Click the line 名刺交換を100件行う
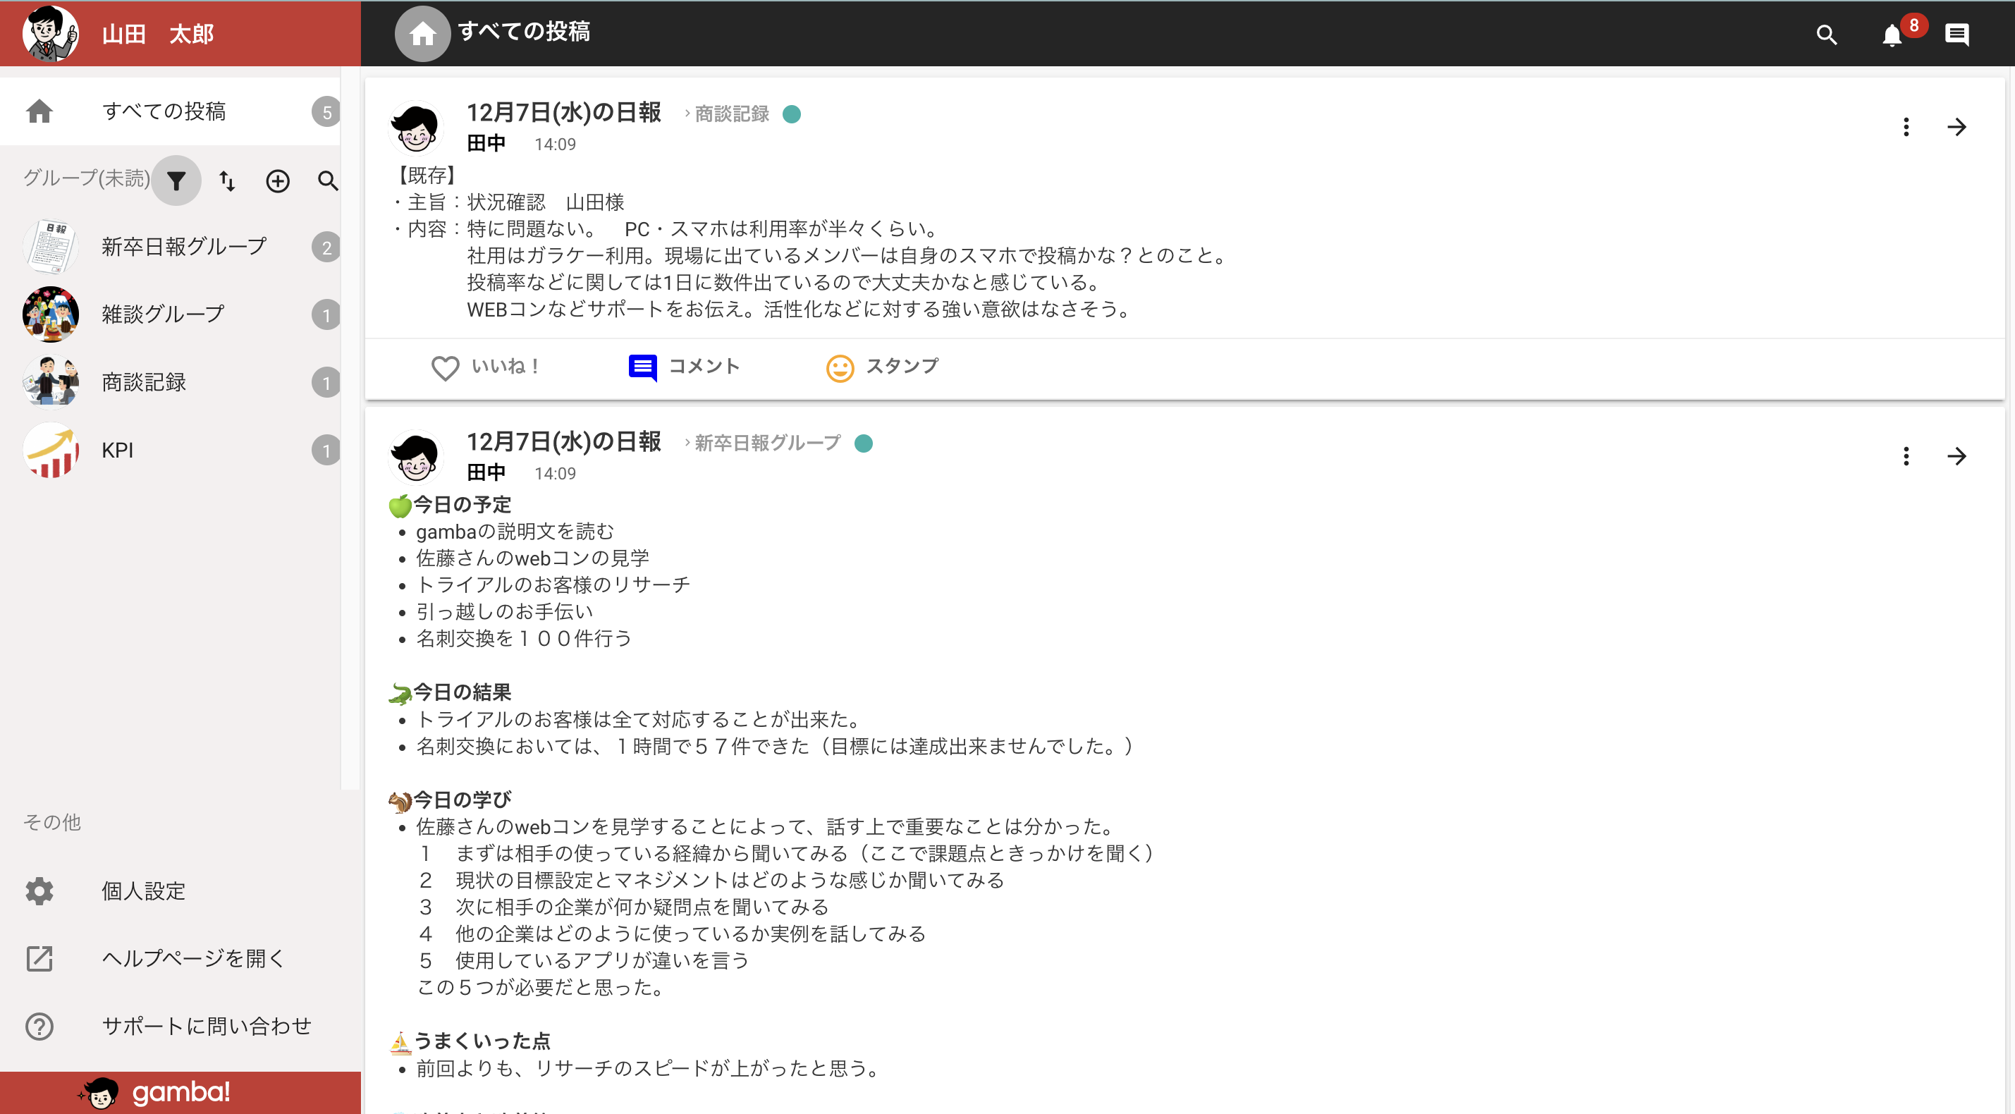 [524, 639]
